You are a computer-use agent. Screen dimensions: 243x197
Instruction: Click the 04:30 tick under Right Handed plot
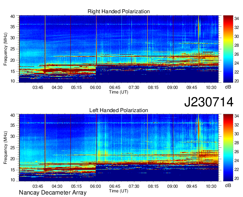(57, 87)
